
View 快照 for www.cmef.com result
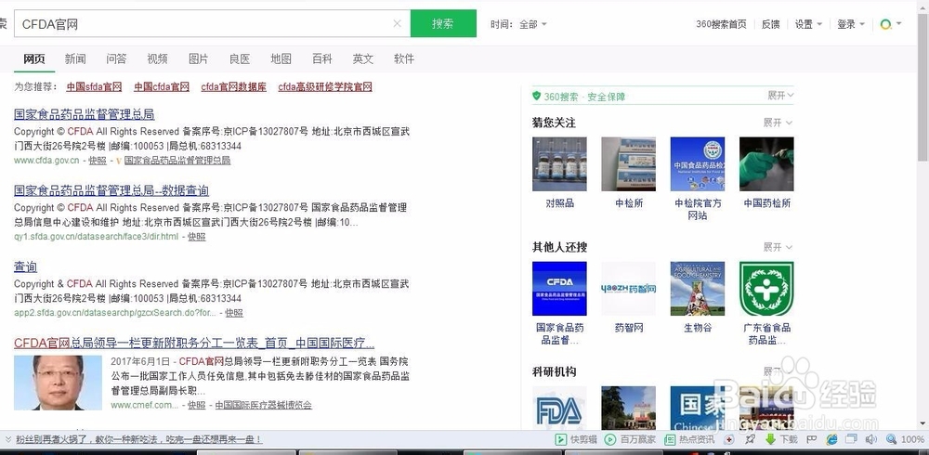(197, 405)
